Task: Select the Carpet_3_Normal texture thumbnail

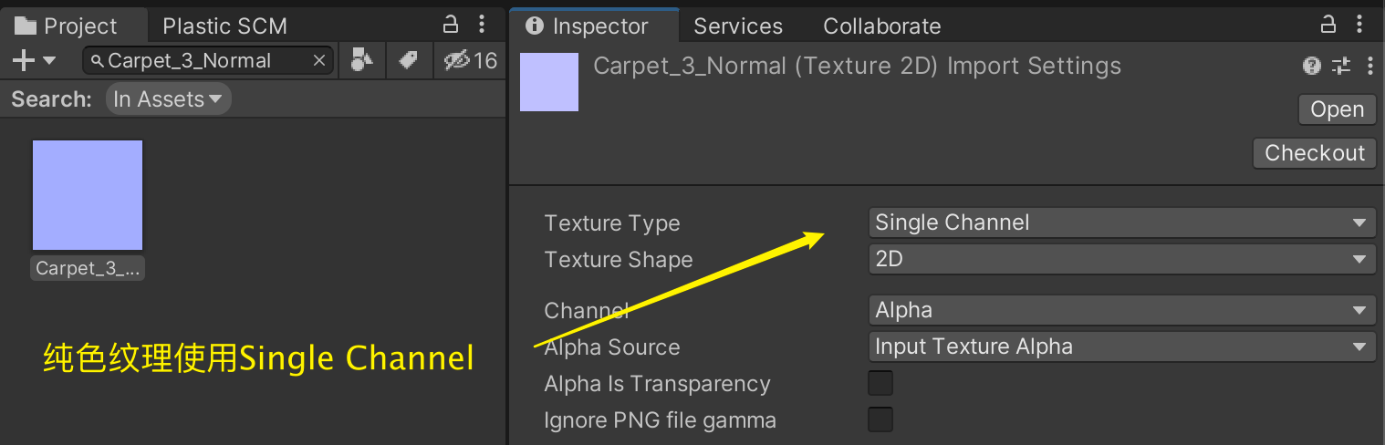Action: click(x=88, y=195)
